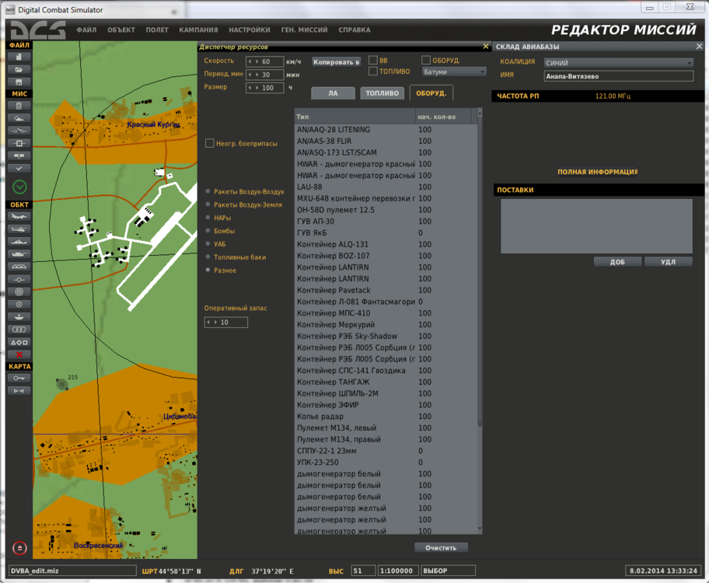The width and height of the screenshot is (709, 583).
Task: Click the red X delete object icon
Action: click(x=19, y=354)
